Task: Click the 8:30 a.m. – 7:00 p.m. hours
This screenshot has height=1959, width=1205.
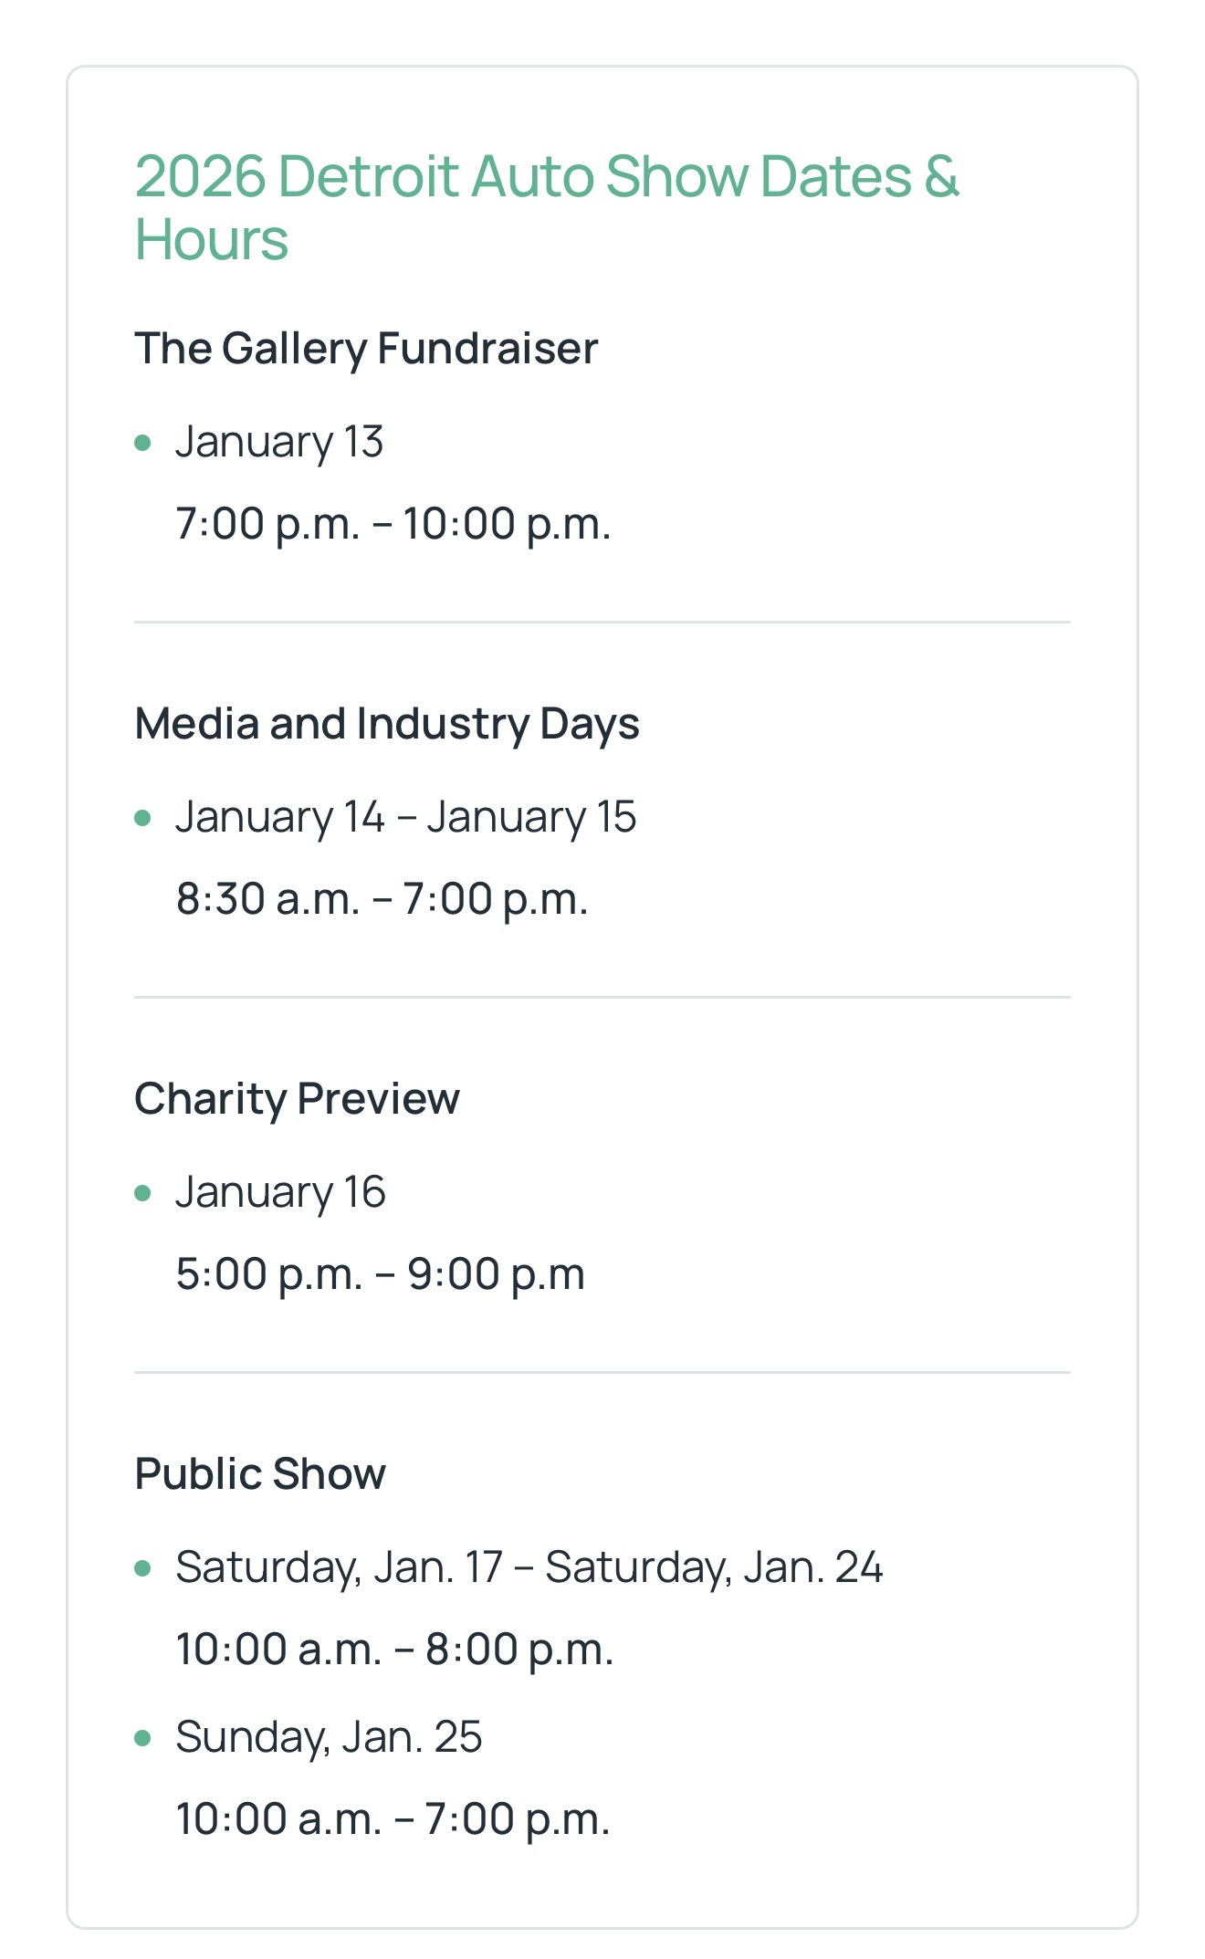Action: point(382,899)
